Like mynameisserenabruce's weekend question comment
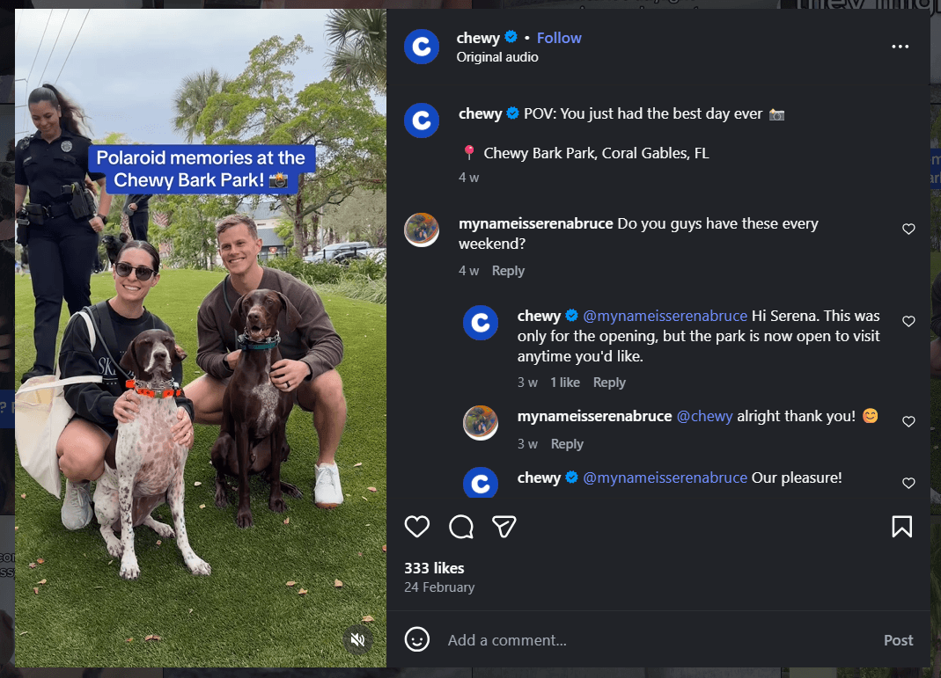Screen dimensions: 941x678 [908, 229]
